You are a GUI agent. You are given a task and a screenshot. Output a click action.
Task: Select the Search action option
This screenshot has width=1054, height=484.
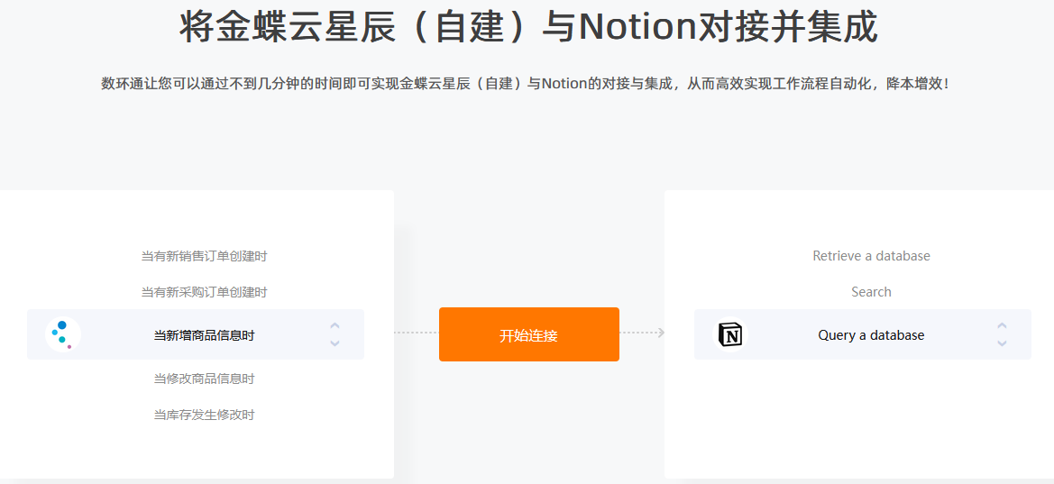pos(871,292)
